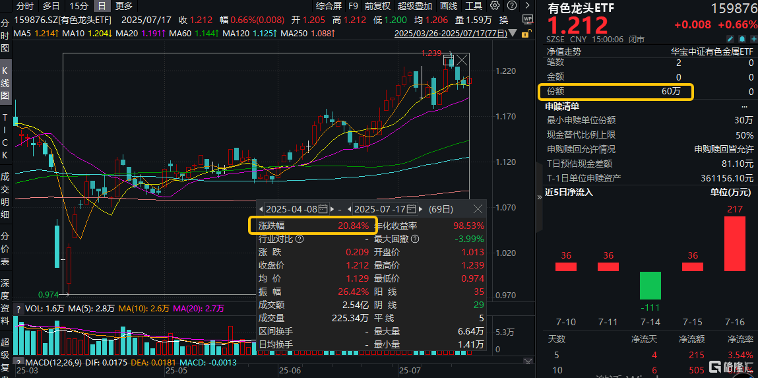Open 分价表 in left sidebar
758x378 pixels.
pyautogui.click(x=5, y=249)
